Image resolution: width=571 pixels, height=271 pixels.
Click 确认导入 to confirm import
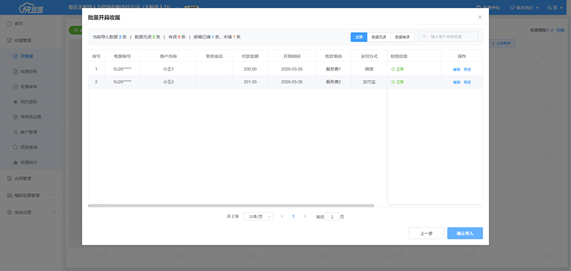point(465,233)
